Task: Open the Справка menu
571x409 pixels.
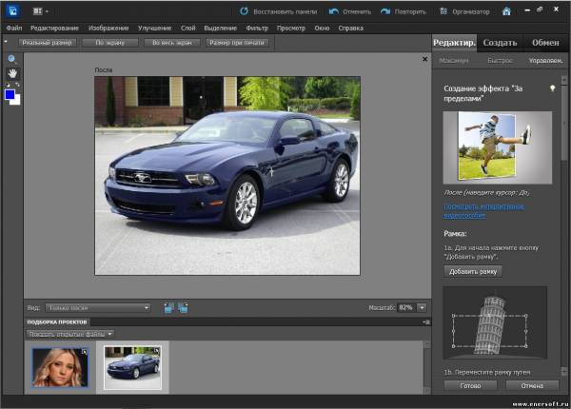Action: click(350, 28)
